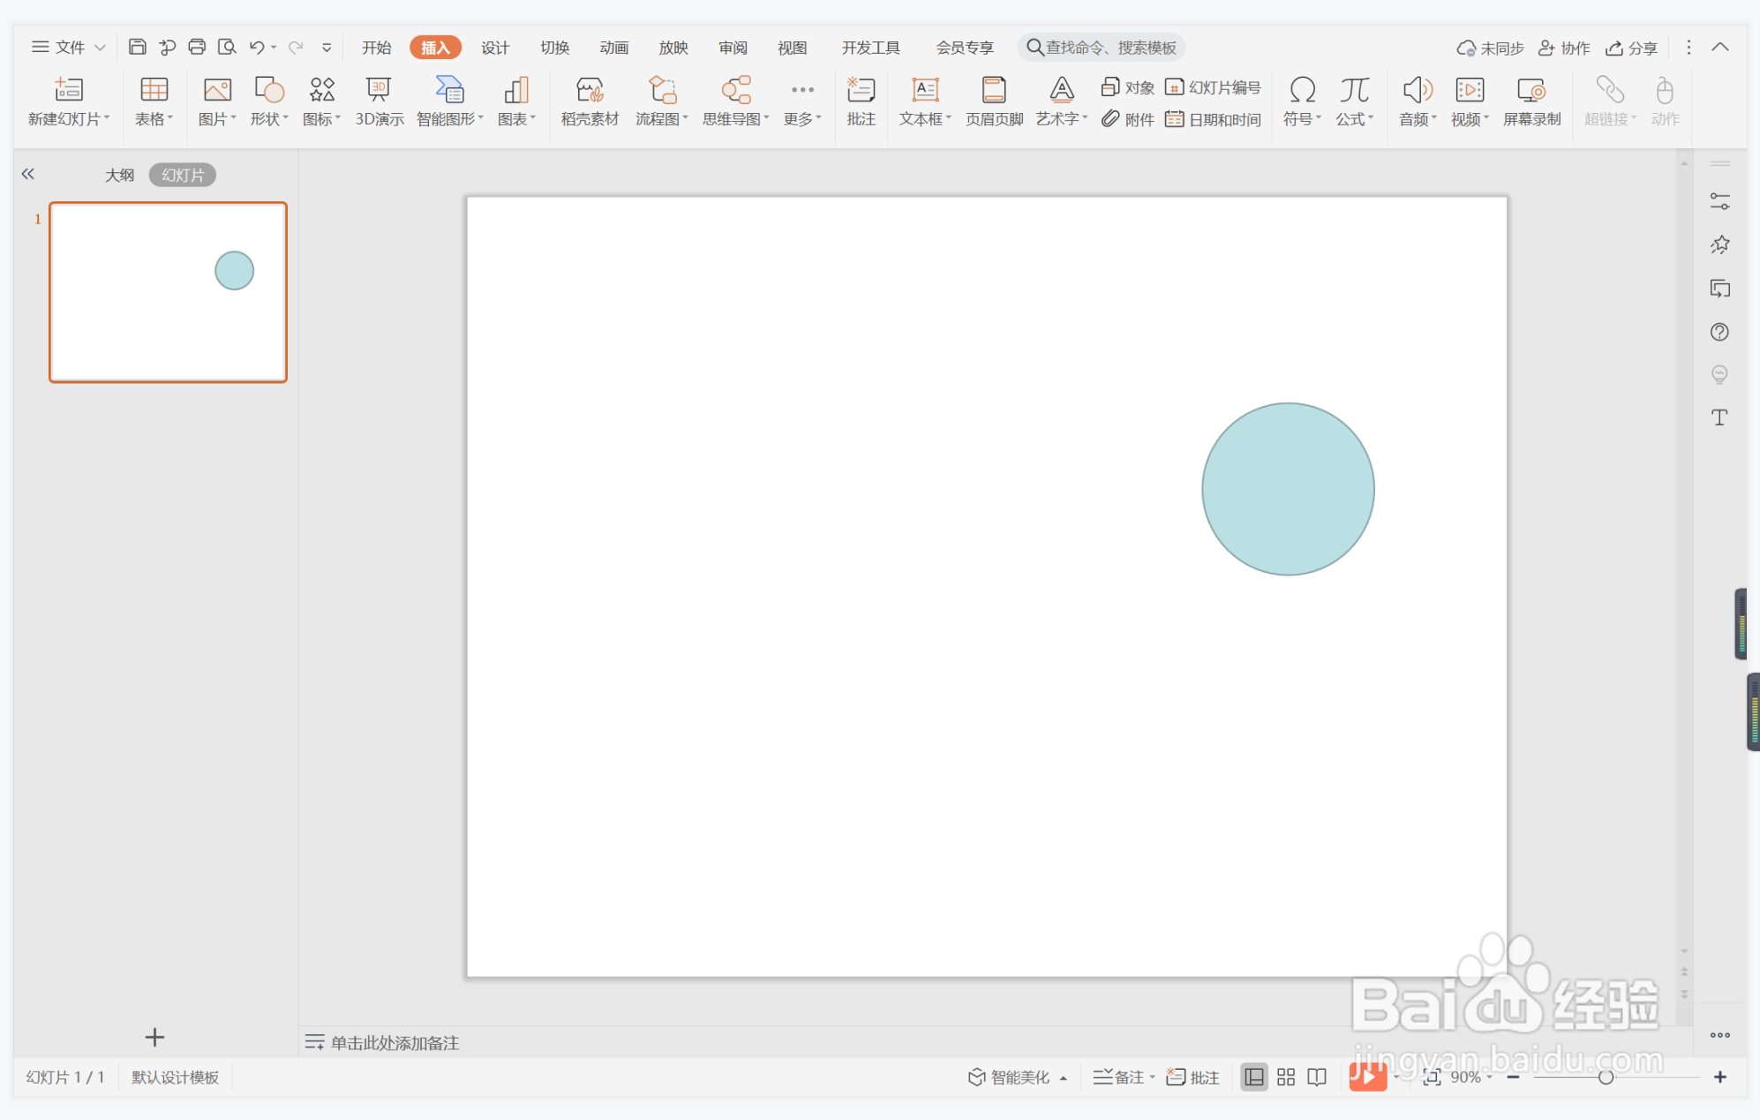Screen dimensions: 1760x1120
Task: Open the 文件 menu dropdown
Action: [69, 48]
